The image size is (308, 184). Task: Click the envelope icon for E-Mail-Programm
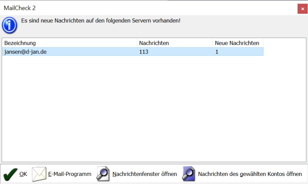pyautogui.click(x=38, y=174)
